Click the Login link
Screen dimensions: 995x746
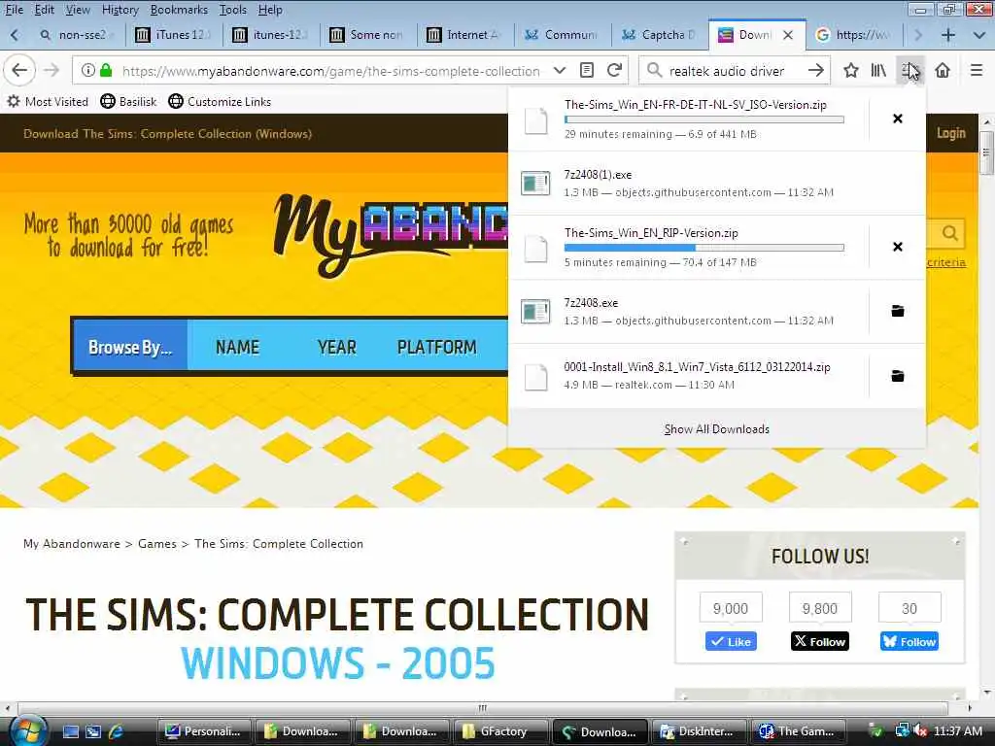(950, 133)
